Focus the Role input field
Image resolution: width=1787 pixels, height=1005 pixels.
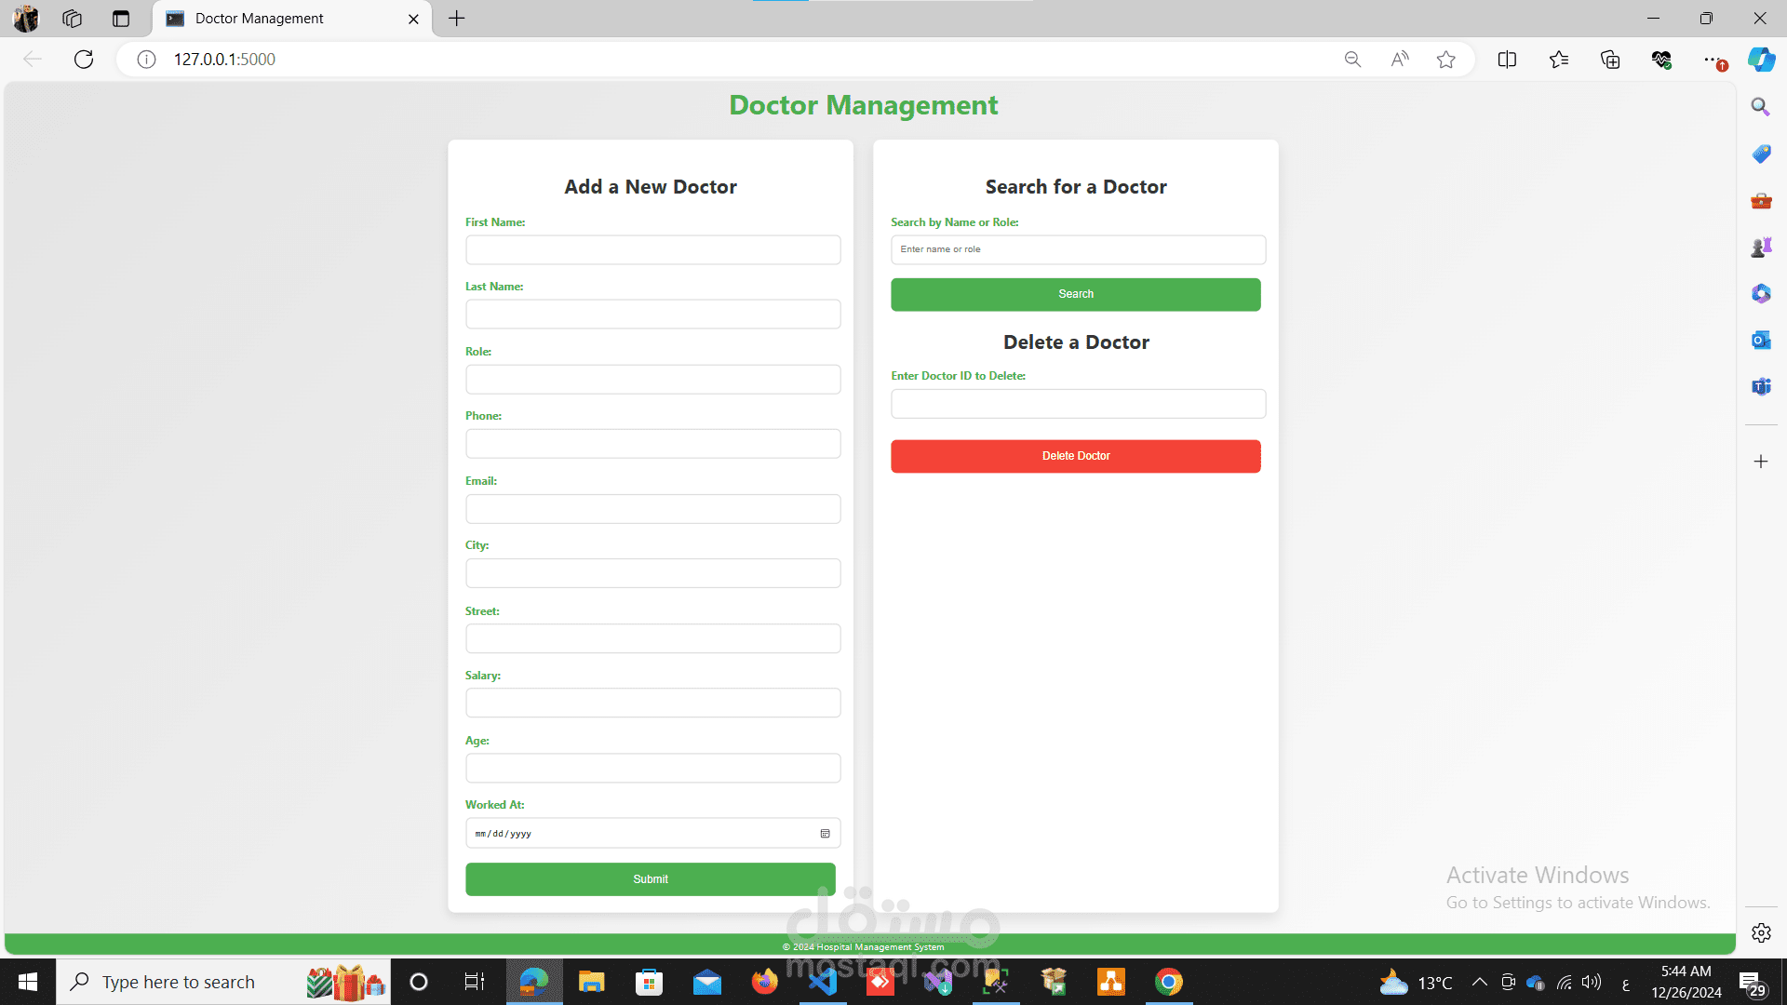point(653,379)
